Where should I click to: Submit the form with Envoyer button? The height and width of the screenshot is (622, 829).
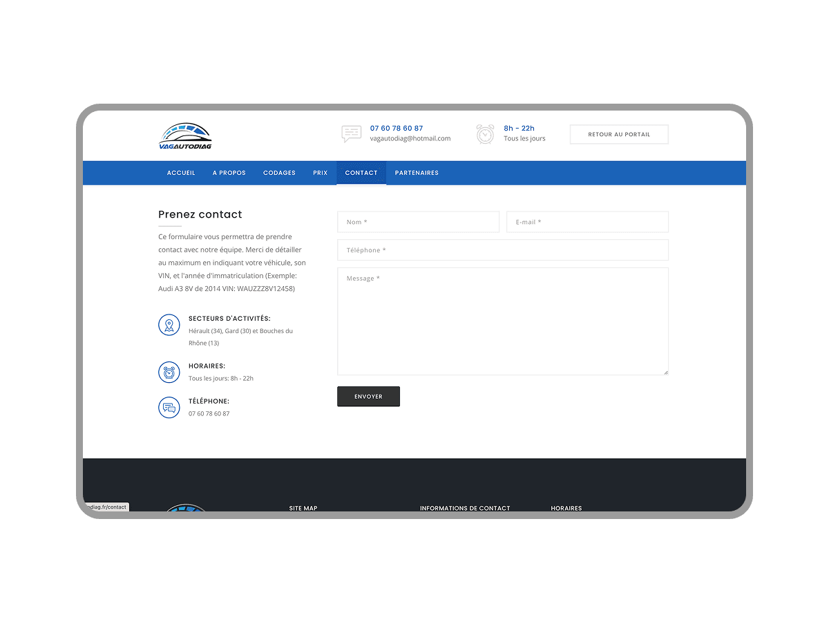point(368,397)
